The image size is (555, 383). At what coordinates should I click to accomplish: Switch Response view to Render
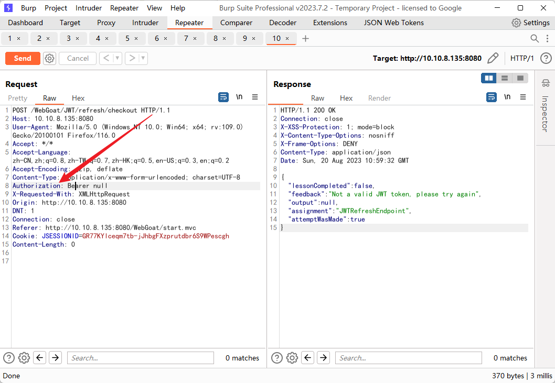click(x=379, y=98)
